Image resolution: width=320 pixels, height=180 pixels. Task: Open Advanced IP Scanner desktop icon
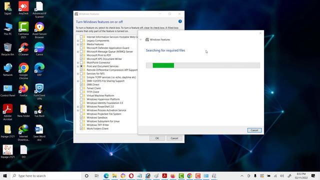coord(39,9)
